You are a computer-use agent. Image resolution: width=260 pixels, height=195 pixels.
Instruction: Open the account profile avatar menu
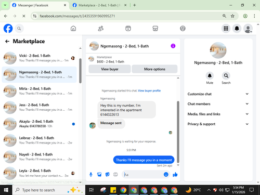point(248,29)
